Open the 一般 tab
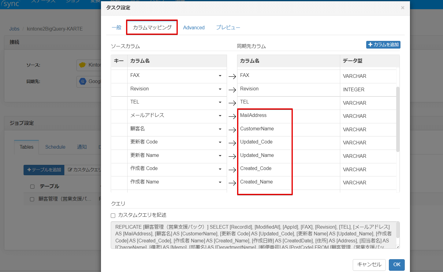443x272 pixels. coord(117,27)
